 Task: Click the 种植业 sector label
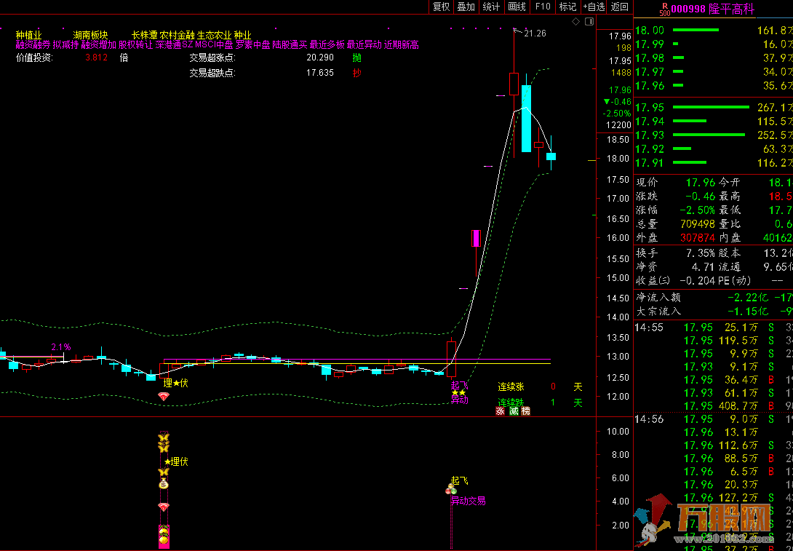29,35
